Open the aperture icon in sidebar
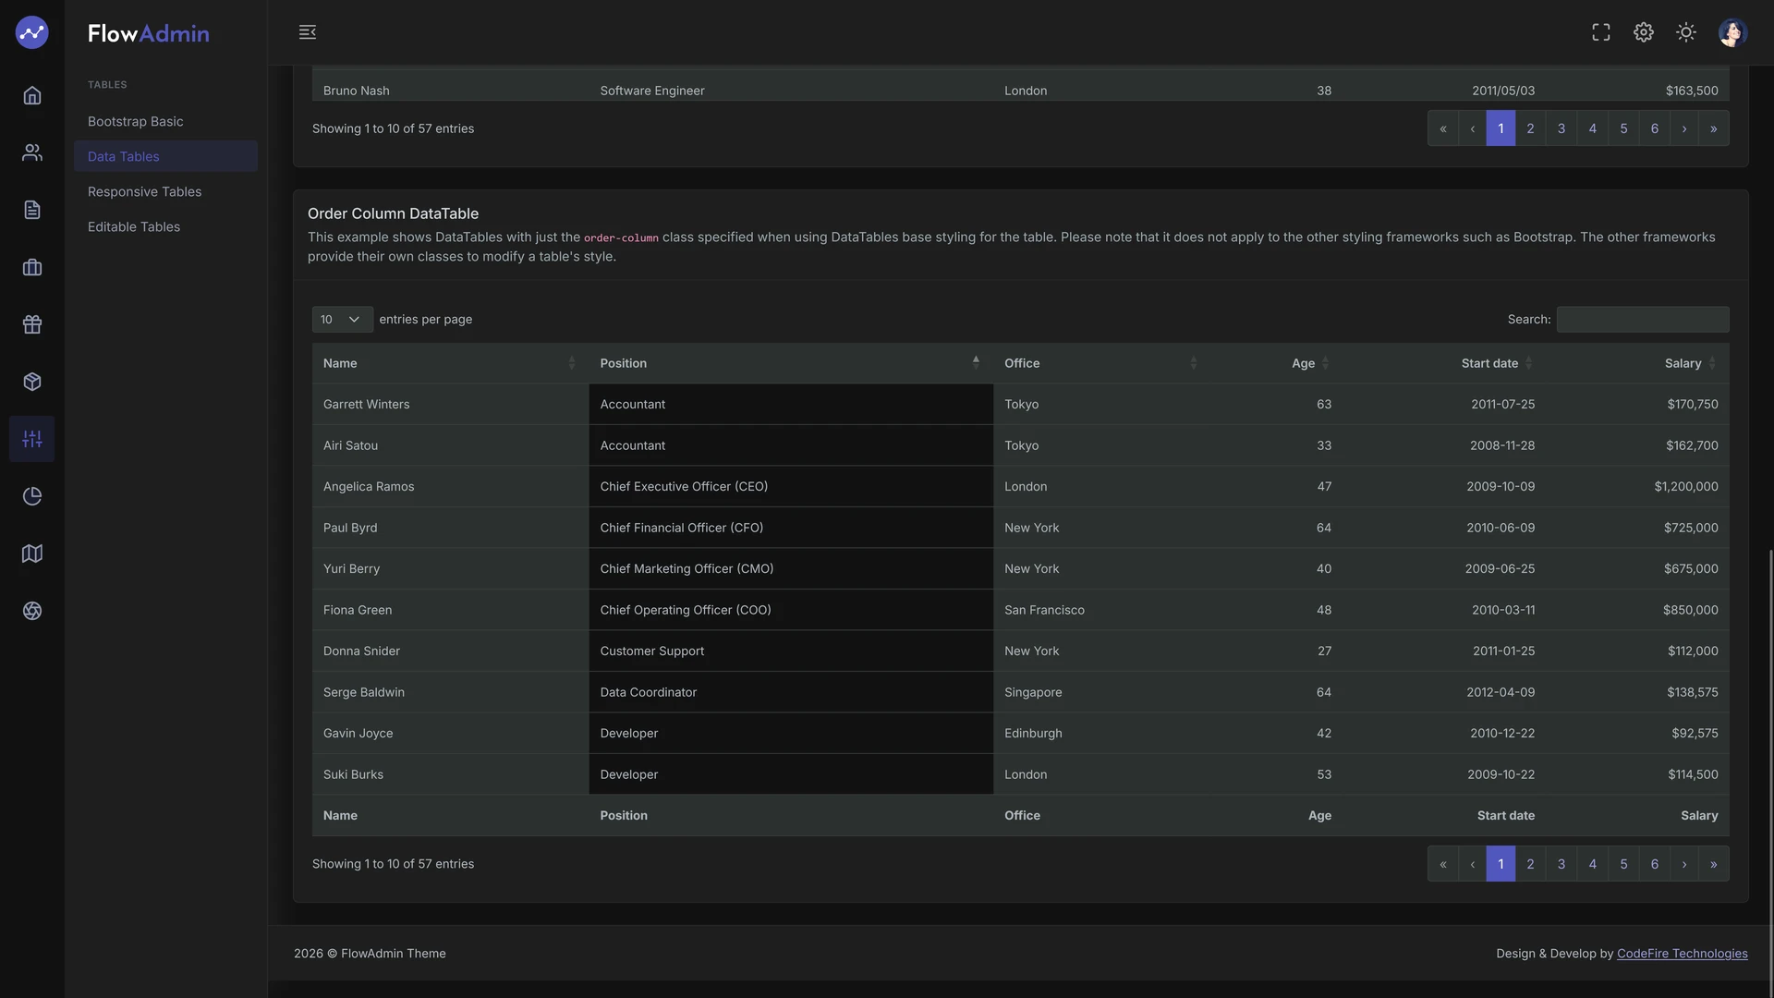Screen dimensions: 1774x998 pos(32,611)
